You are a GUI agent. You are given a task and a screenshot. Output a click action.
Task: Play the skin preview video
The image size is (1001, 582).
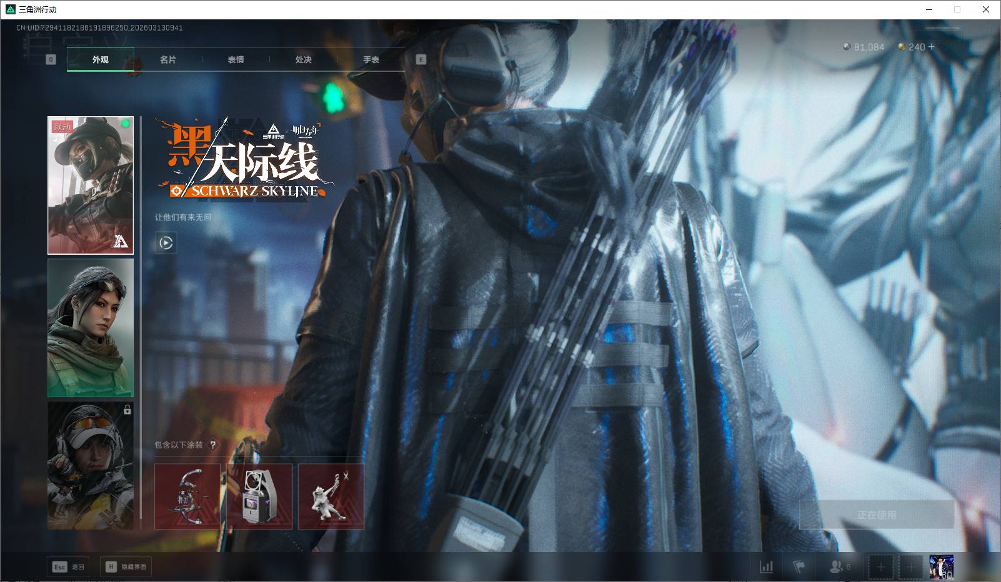166,243
